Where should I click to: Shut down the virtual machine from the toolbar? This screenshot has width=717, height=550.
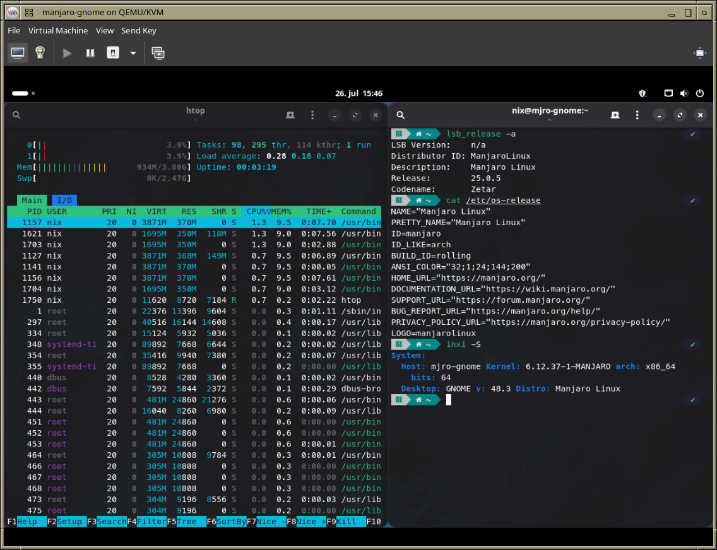coord(113,53)
